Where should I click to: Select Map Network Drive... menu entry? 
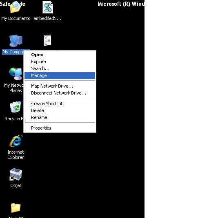pos(60,86)
